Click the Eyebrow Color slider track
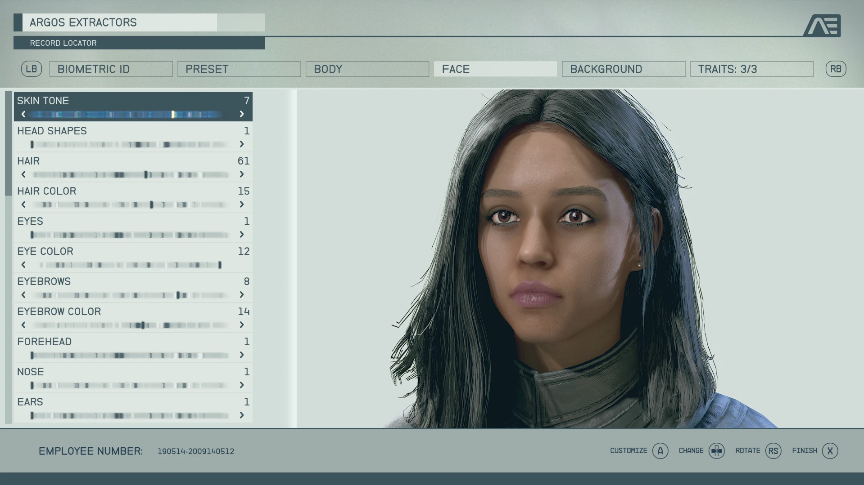 131,325
